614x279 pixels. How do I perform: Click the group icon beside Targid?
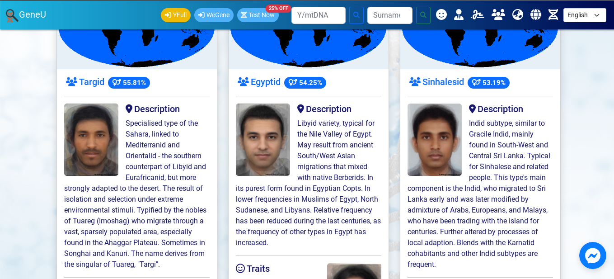point(71,82)
